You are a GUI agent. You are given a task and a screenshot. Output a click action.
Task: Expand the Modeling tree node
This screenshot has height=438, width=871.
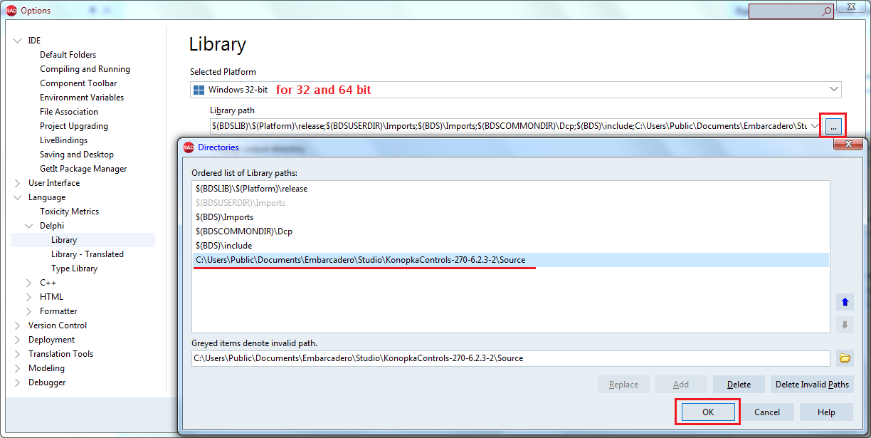pos(18,368)
